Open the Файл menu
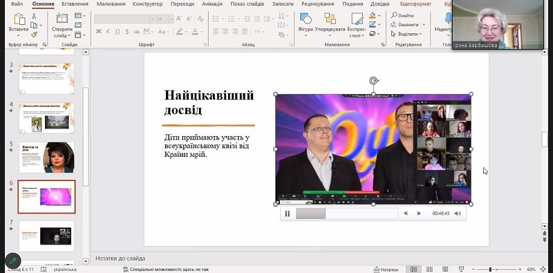This screenshot has height=273, width=553. (x=17, y=4)
